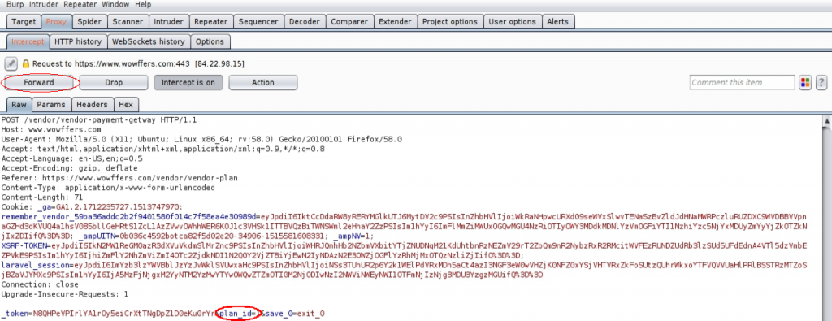Click the Accept-Encoding: gzip, deflate line
This screenshot has width=832, height=321.
click(70, 168)
